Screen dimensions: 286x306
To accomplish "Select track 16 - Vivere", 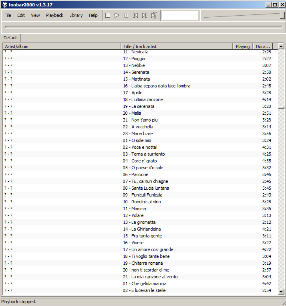I will [x=138, y=243].
